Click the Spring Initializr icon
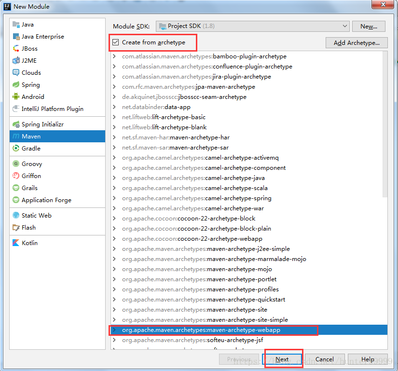Viewport: 398px width, 371px height. (x=16, y=124)
